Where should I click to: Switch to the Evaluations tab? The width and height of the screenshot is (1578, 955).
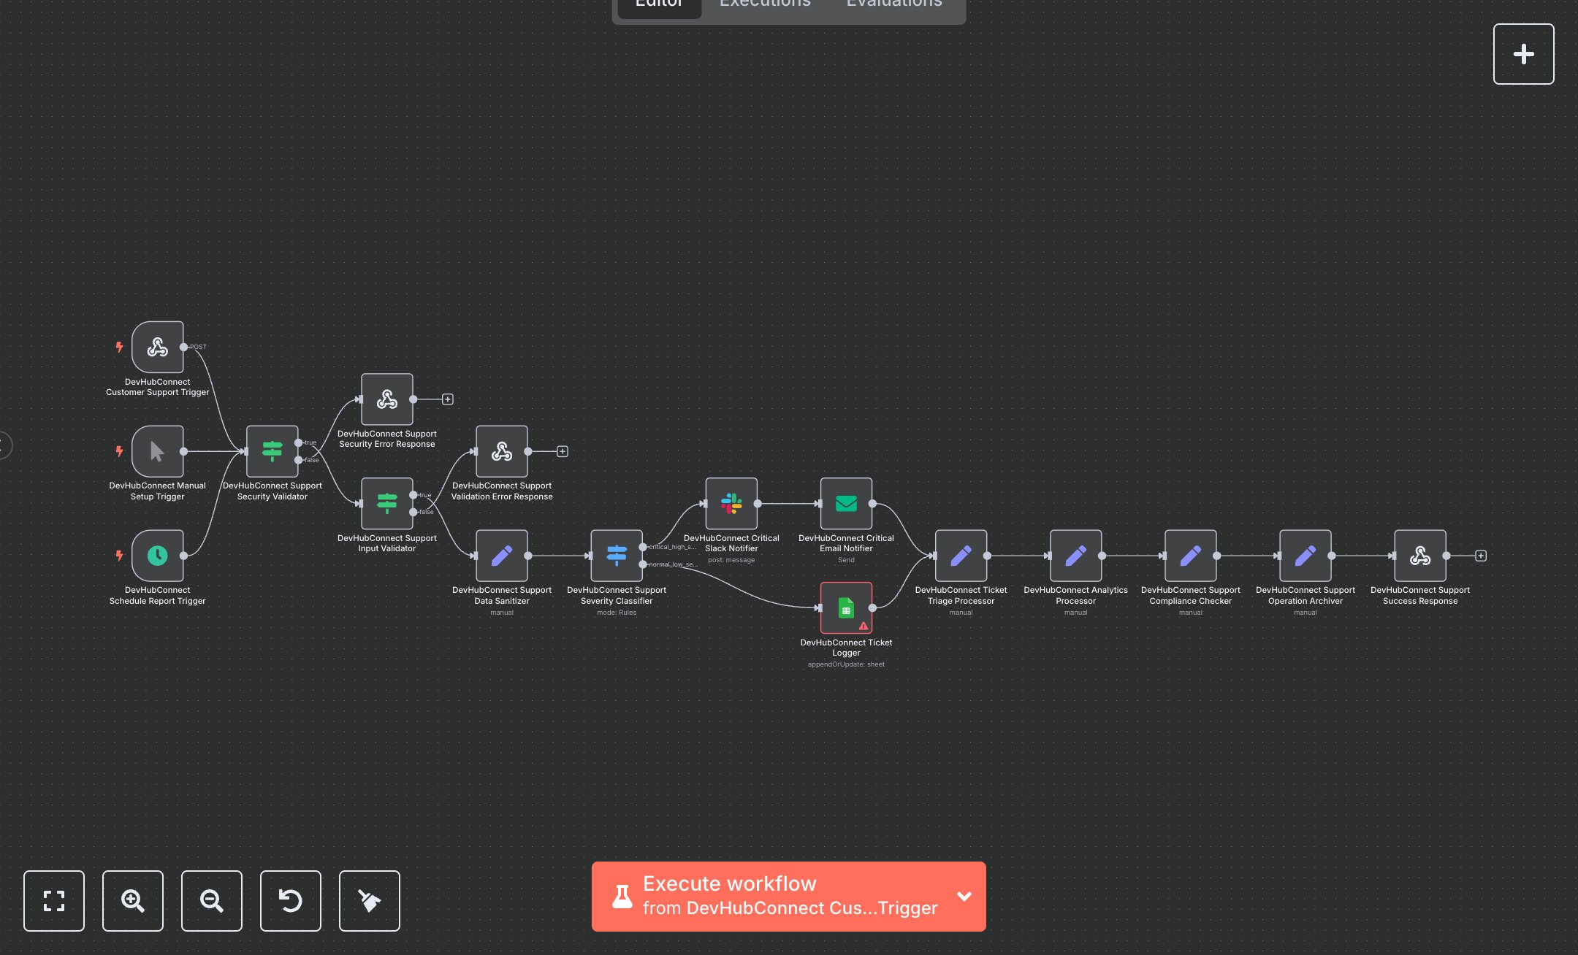(893, 4)
